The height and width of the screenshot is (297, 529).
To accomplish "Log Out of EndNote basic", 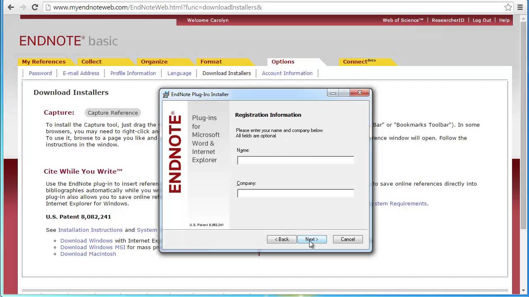I will tap(482, 20).
